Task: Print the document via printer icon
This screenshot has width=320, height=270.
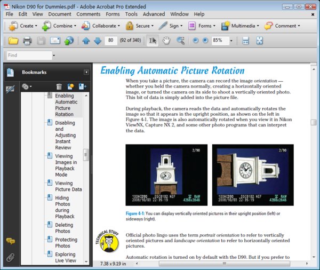Action: click(27, 41)
